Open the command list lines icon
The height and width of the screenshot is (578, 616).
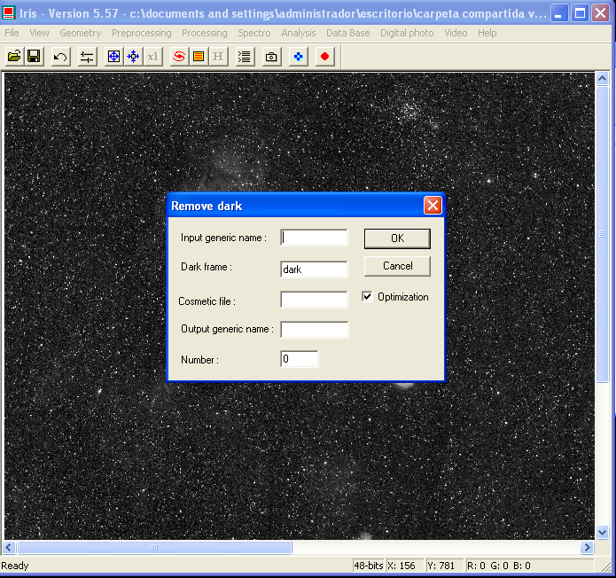(x=245, y=57)
